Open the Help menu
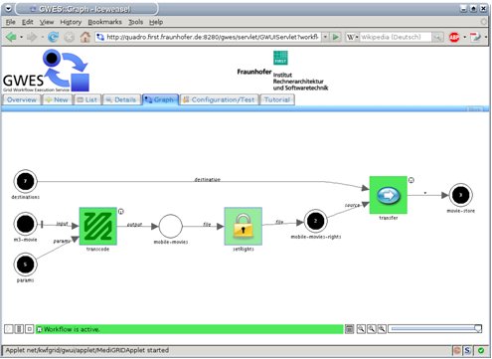The image size is (492, 359). click(156, 22)
